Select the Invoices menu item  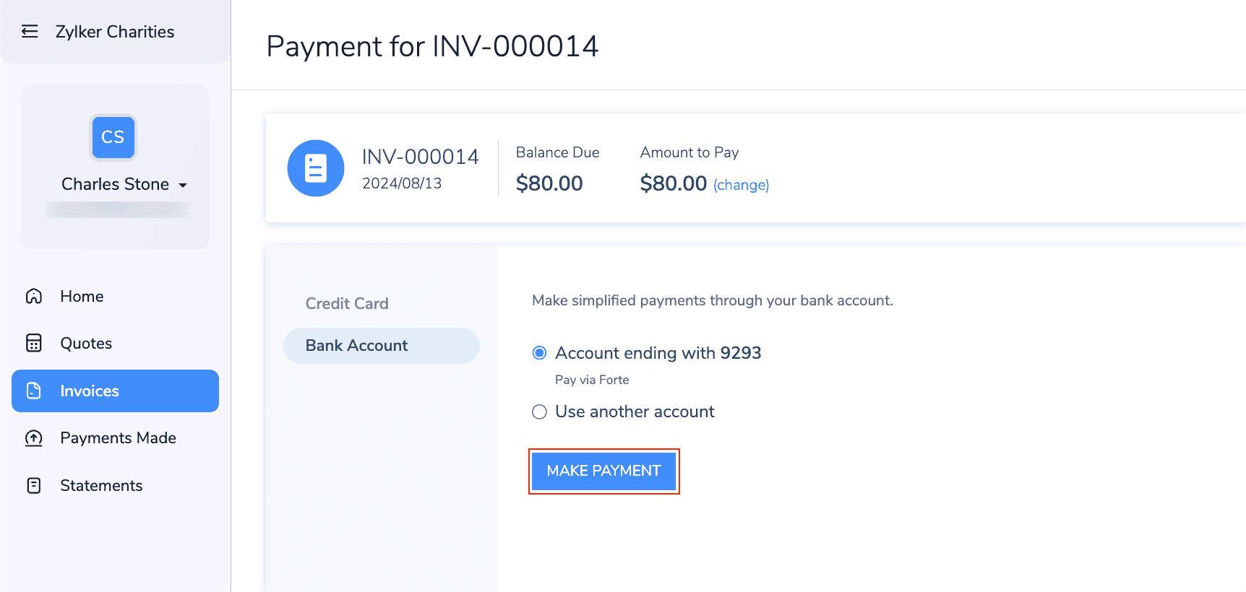point(89,391)
